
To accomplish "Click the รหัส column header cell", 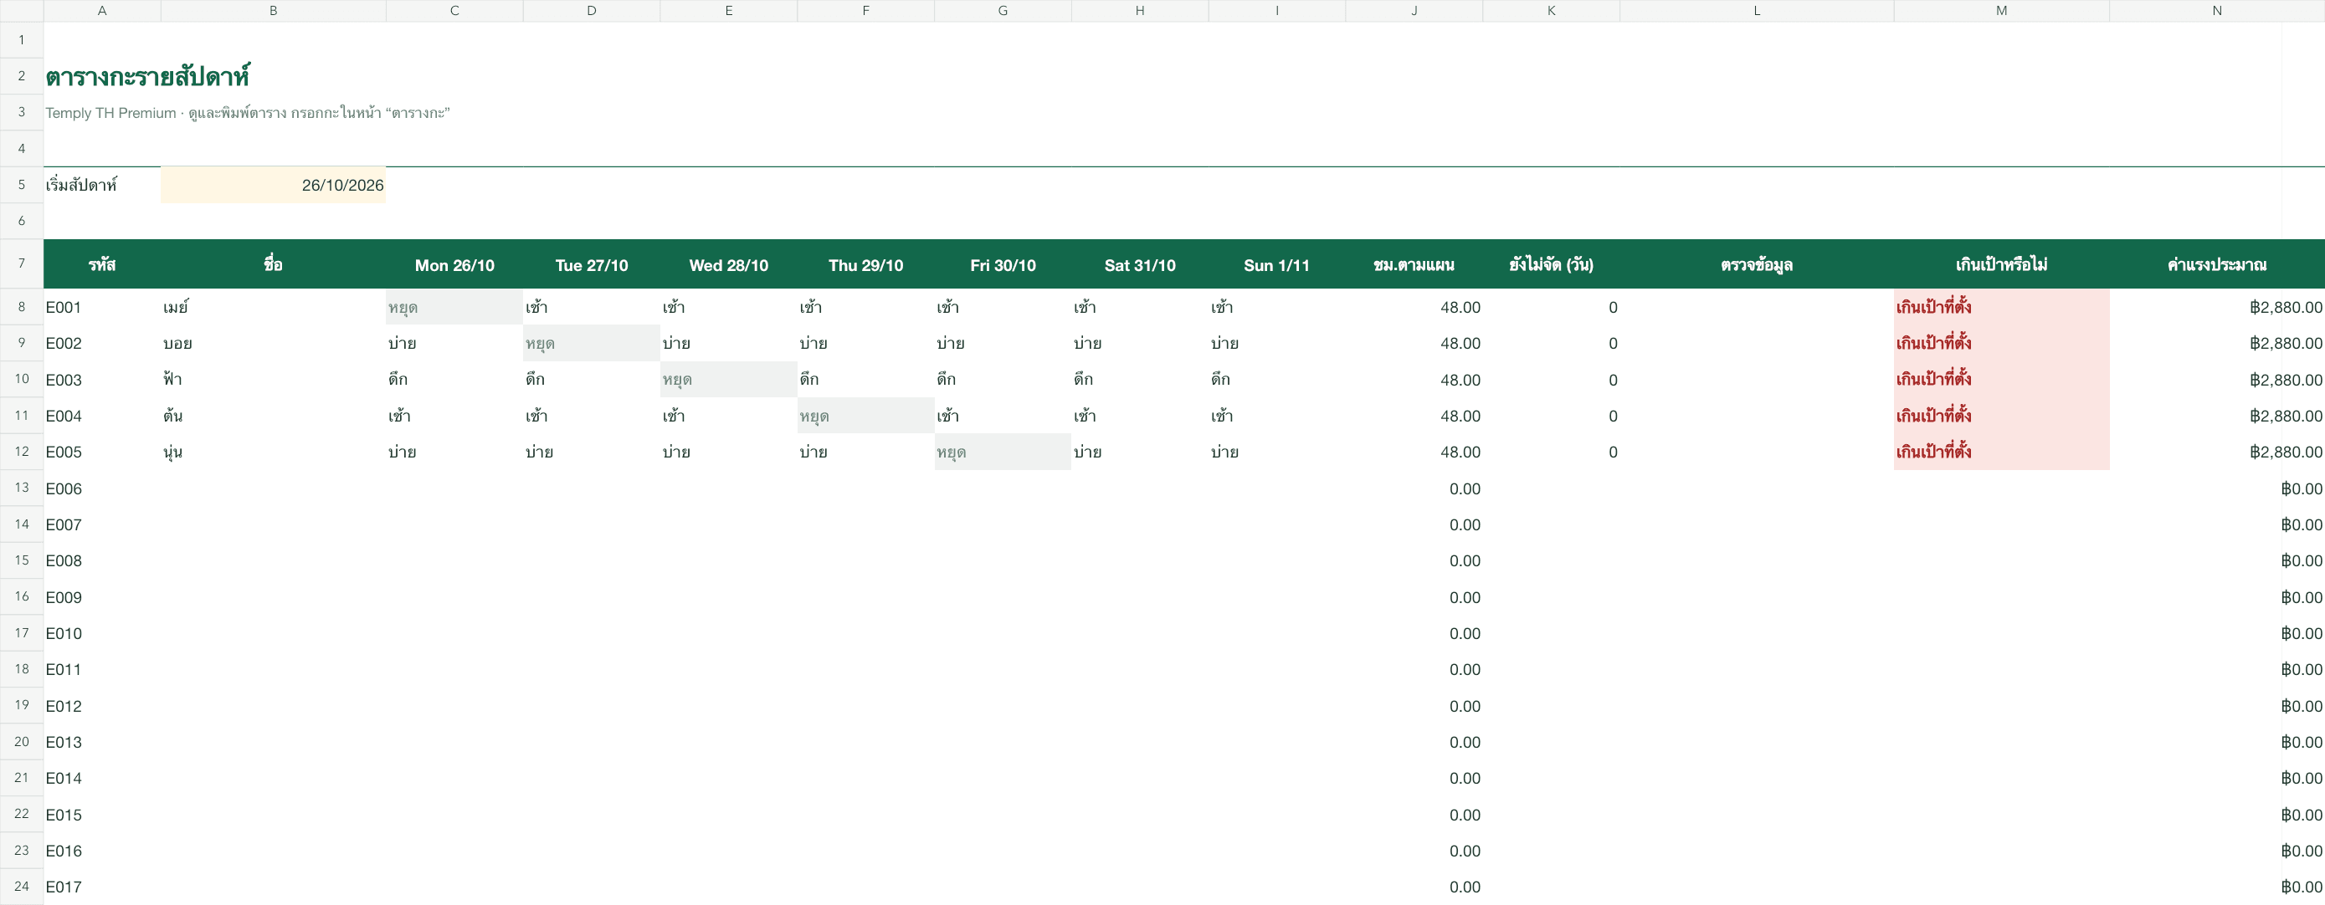I will pyautogui.click(x=102, y=264).
